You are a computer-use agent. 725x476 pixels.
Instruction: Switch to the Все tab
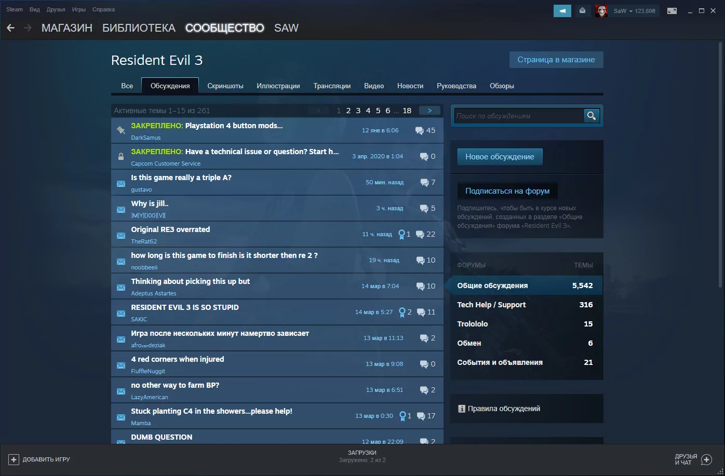127,86
